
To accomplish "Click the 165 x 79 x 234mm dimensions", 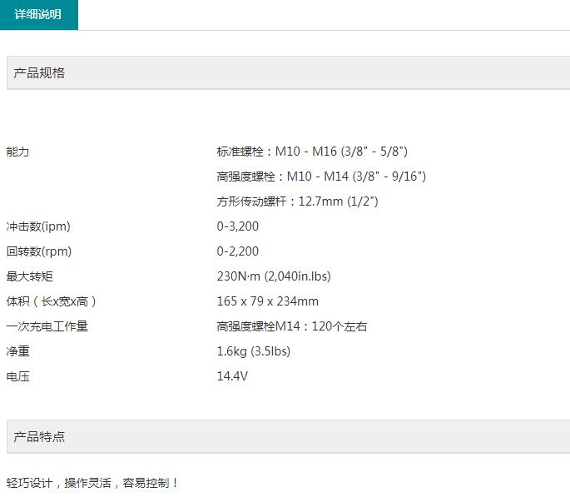I will pyautogui.click(x=267, y=301).
